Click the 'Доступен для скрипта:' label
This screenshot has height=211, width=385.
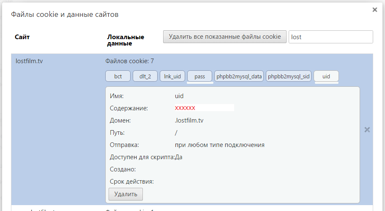[142, 157]
